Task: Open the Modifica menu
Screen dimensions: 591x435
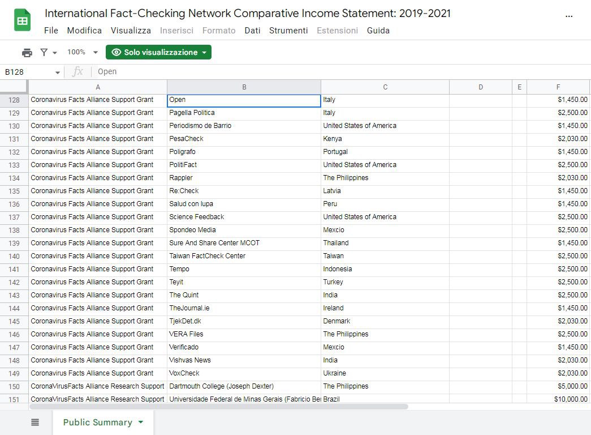Action: point(84,31)
